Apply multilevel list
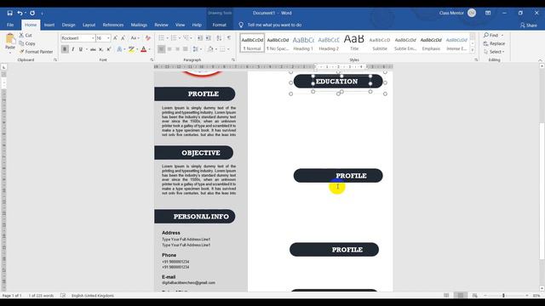 click(x=186, y=37)
